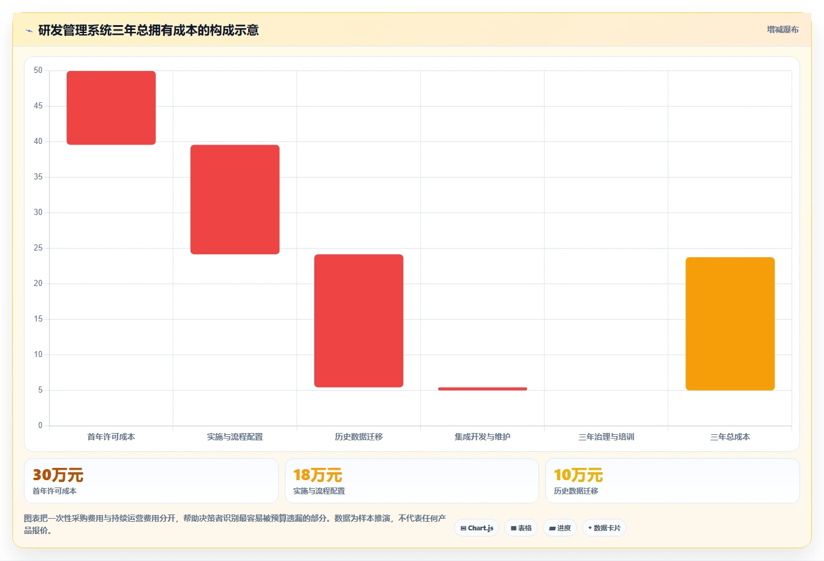This screenshot has width=824, height=561.
Task: Click the x-axis label 实施与流程配置
Action: [x=235, y=437]
